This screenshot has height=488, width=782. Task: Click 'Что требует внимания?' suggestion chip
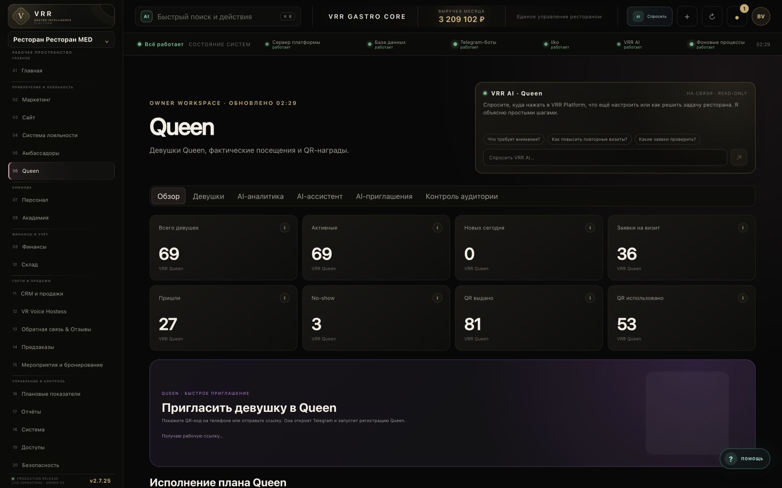tap(514, 139)
